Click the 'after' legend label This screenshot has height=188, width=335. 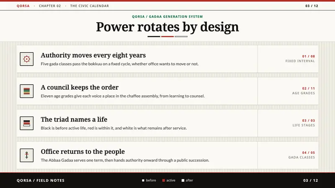click(189, 180)
